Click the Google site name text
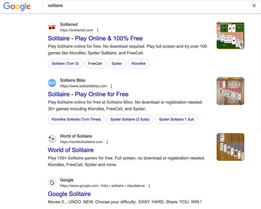This screenshot has width=261, height=209. (67, 180)
